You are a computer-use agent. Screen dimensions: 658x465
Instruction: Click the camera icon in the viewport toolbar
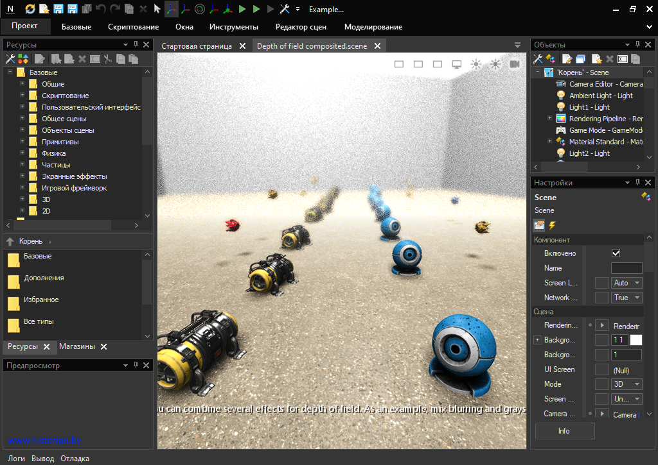pyautogui.click(x=514, y=64)
